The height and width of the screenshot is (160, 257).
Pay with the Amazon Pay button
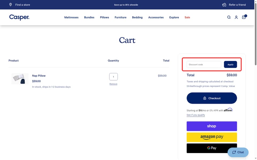point(211,137)
